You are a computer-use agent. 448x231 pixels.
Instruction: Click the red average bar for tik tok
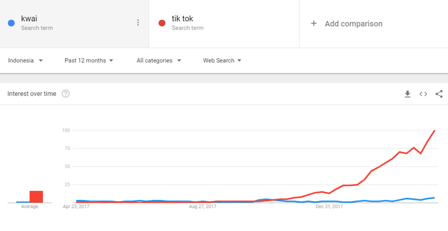click(x=36, y=197)
